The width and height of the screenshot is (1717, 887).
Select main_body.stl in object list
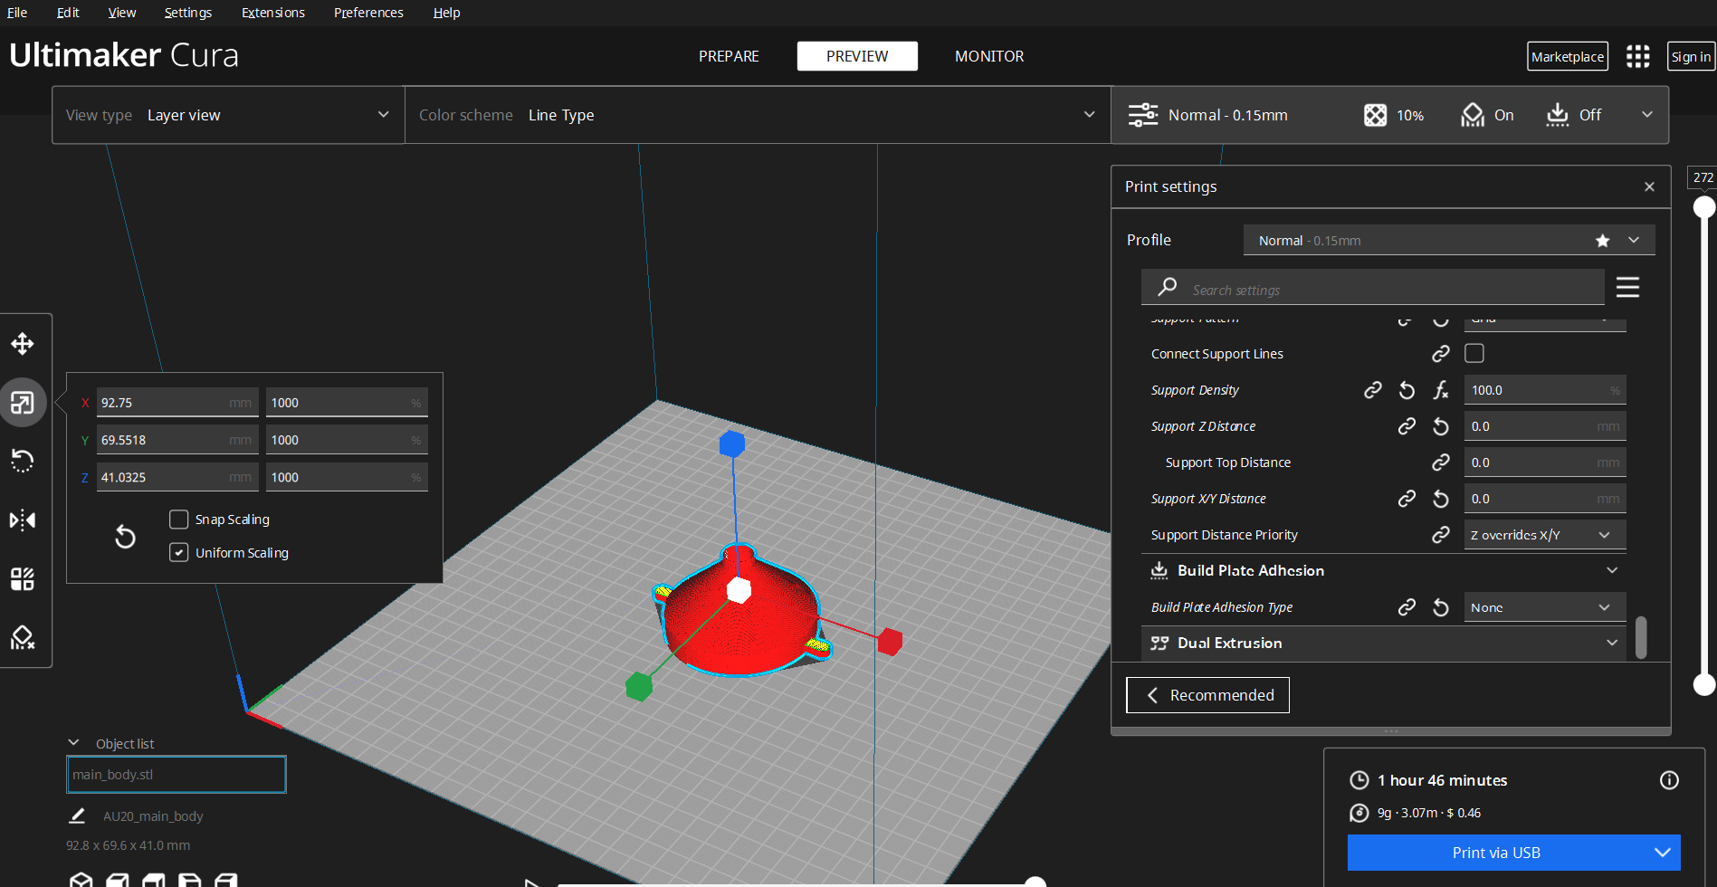[176, 775]
